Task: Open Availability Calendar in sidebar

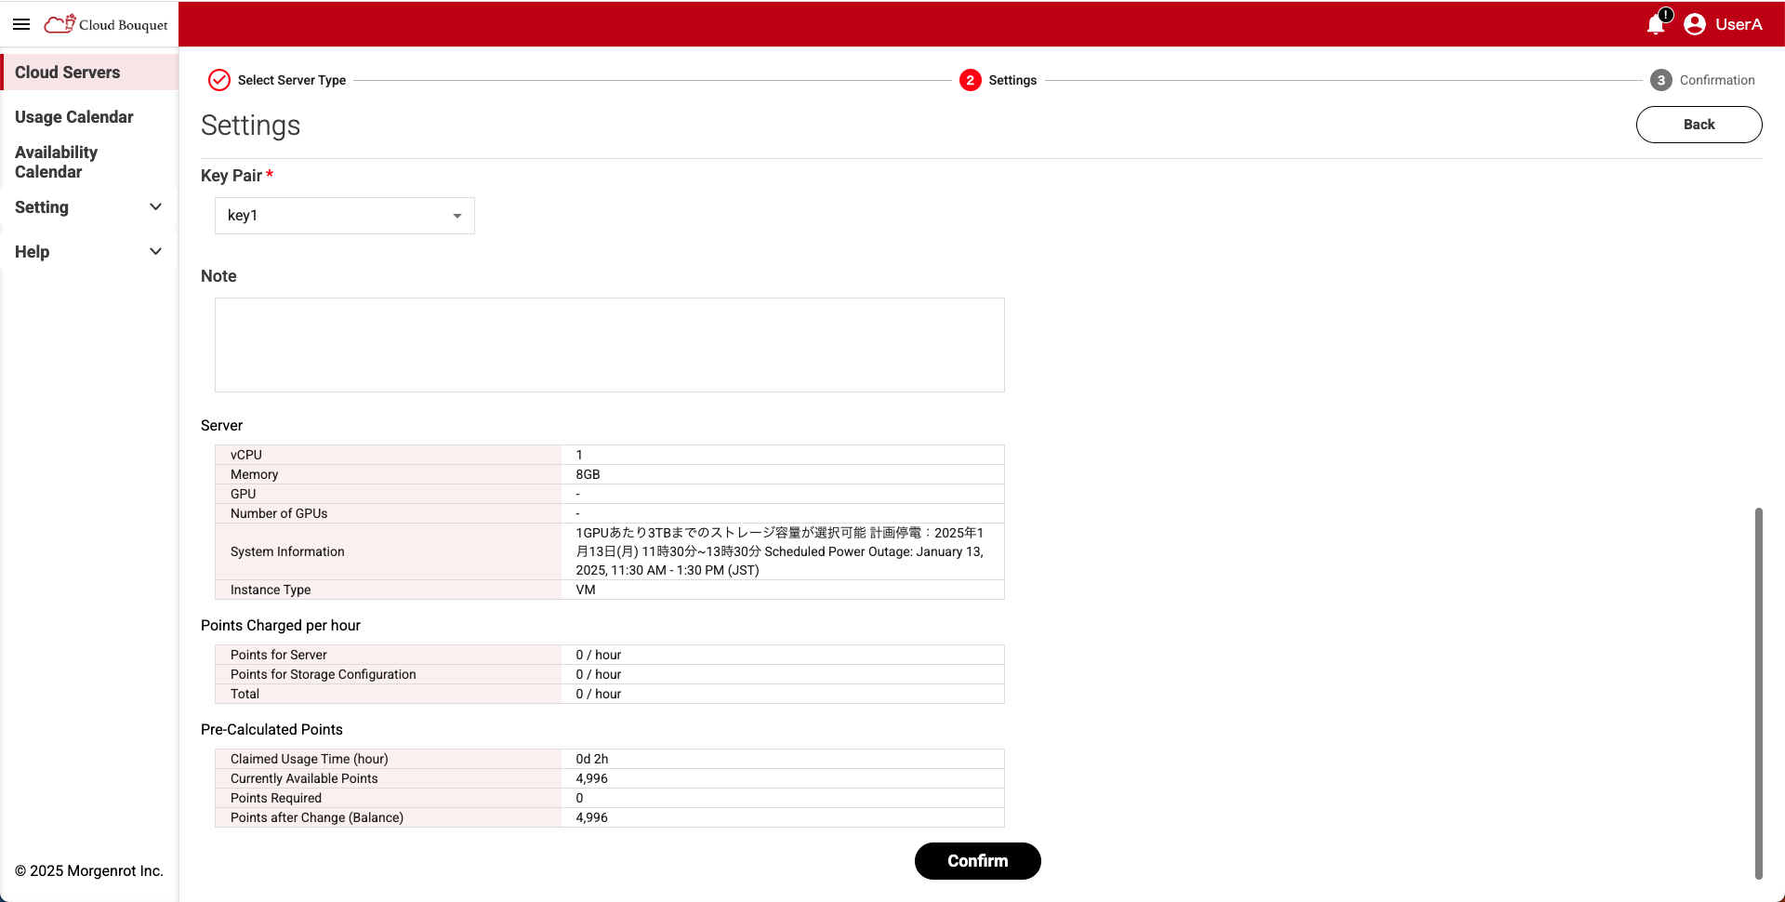Action: (57, 162)
